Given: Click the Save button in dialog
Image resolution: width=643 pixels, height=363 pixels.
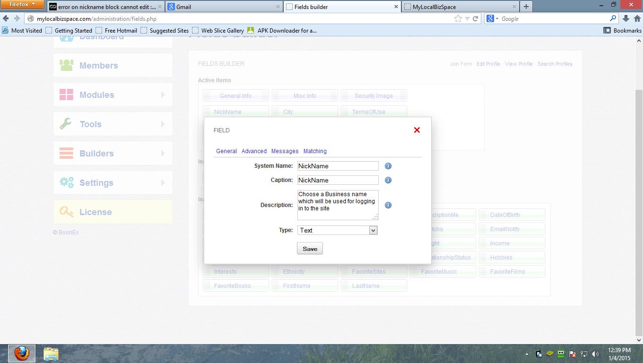Looking at the screenshot, I should [310, 249].
